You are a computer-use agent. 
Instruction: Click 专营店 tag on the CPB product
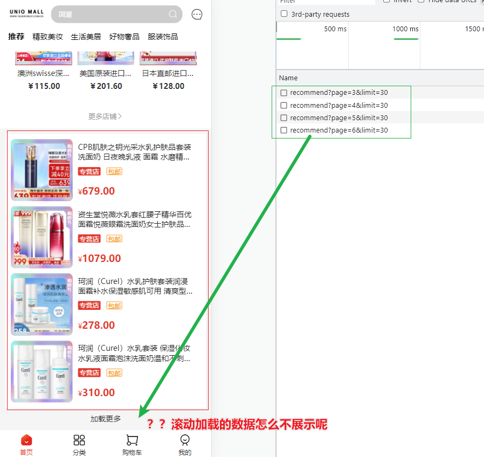point(89,171)
